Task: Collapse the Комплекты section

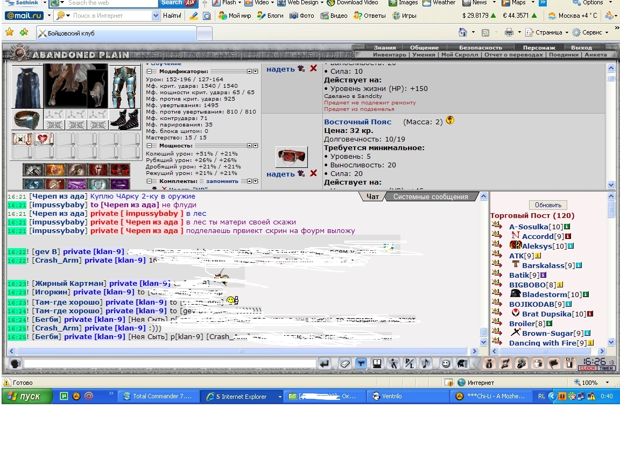Action: point(150,181)
